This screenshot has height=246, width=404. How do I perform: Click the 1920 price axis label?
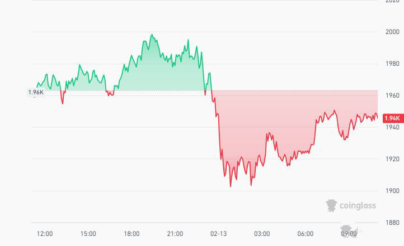click(392, 159)
